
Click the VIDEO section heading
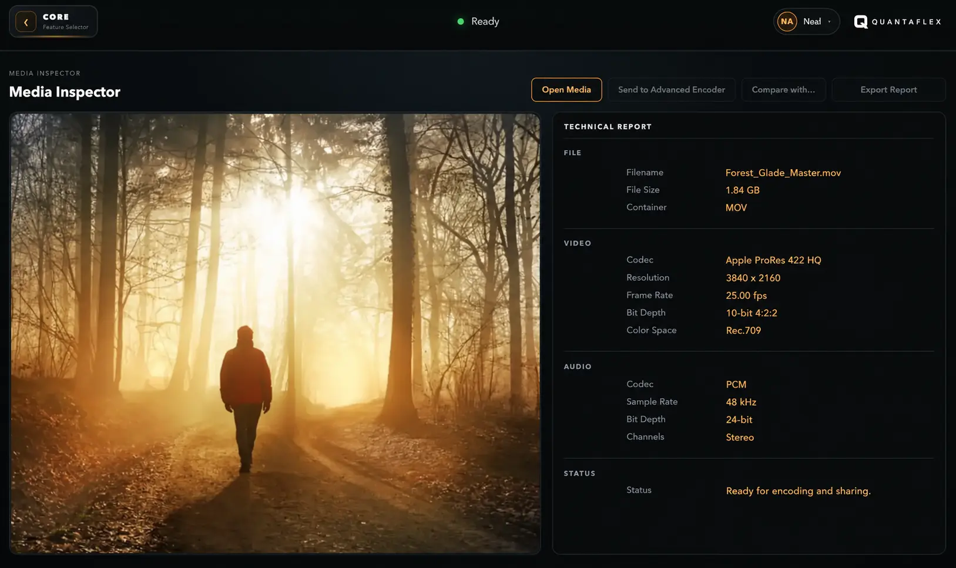577,243
